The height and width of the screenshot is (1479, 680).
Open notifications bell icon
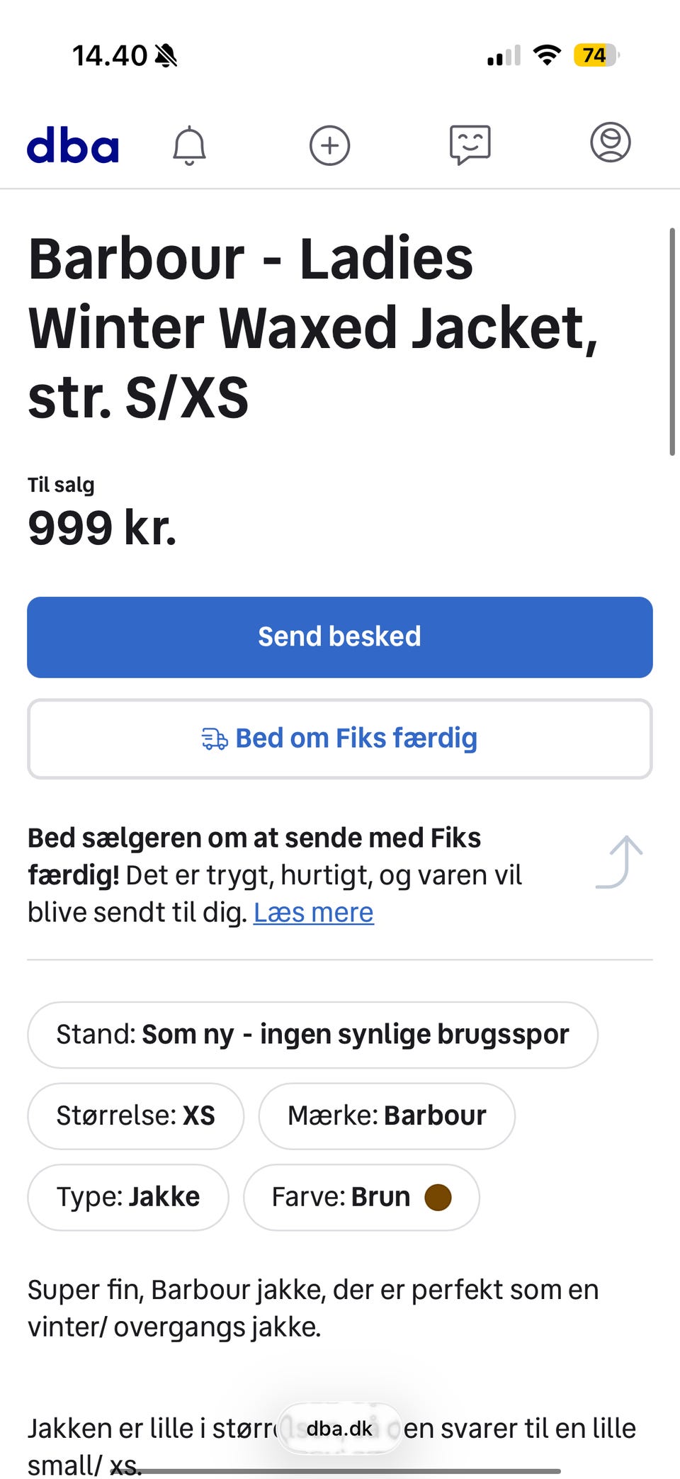pos(189,146)
